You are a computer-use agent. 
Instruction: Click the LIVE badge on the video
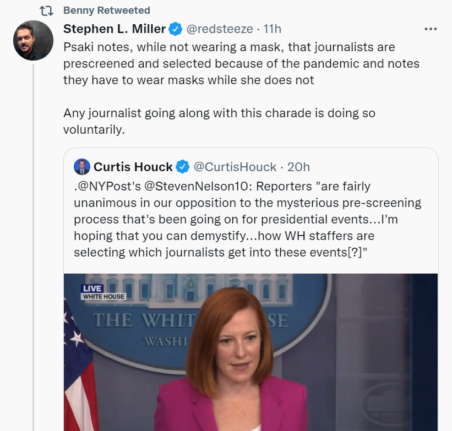coord(91,288)
